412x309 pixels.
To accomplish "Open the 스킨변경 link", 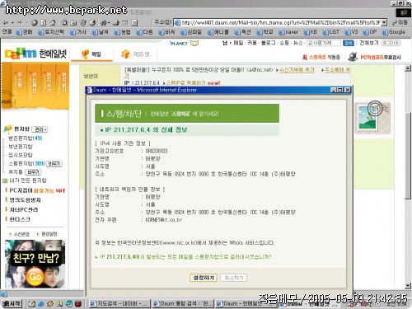I will 21,234.
